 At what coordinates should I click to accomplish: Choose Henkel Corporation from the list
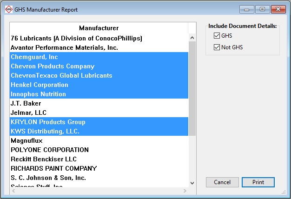tap(40, 85)
